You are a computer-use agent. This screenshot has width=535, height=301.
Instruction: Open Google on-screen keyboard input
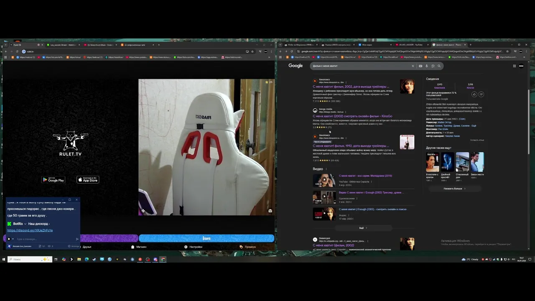tap(420, 66)
